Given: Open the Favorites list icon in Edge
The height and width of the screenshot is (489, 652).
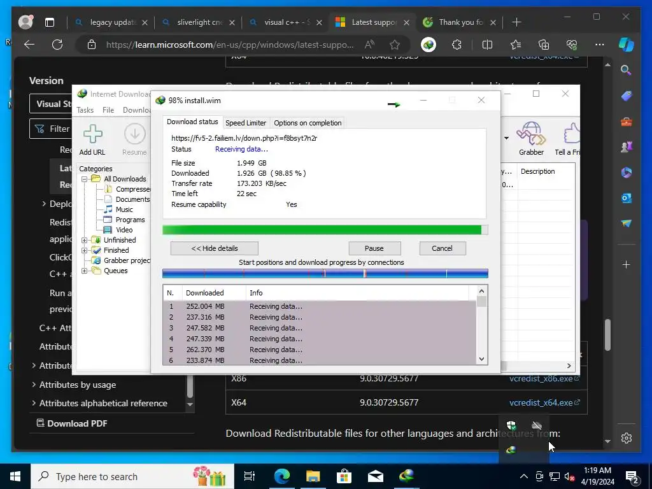Looking at the screenshot, I should point(516,45).
